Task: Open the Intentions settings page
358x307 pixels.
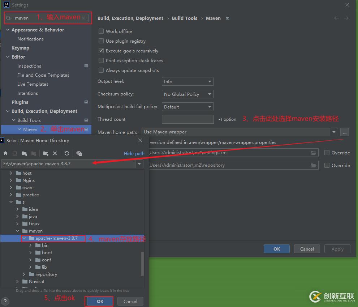Action: click(x=27, y=93)
